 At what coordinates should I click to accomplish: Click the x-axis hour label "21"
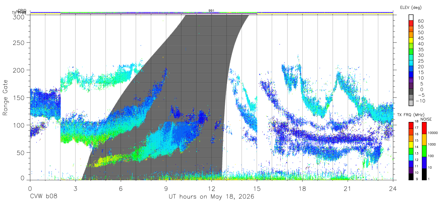point(348,188)
